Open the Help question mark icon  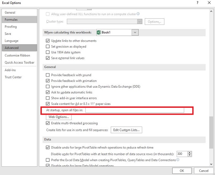(x=197, y=3)
